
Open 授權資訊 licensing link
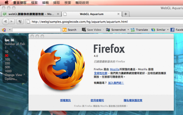pos(65,100)
